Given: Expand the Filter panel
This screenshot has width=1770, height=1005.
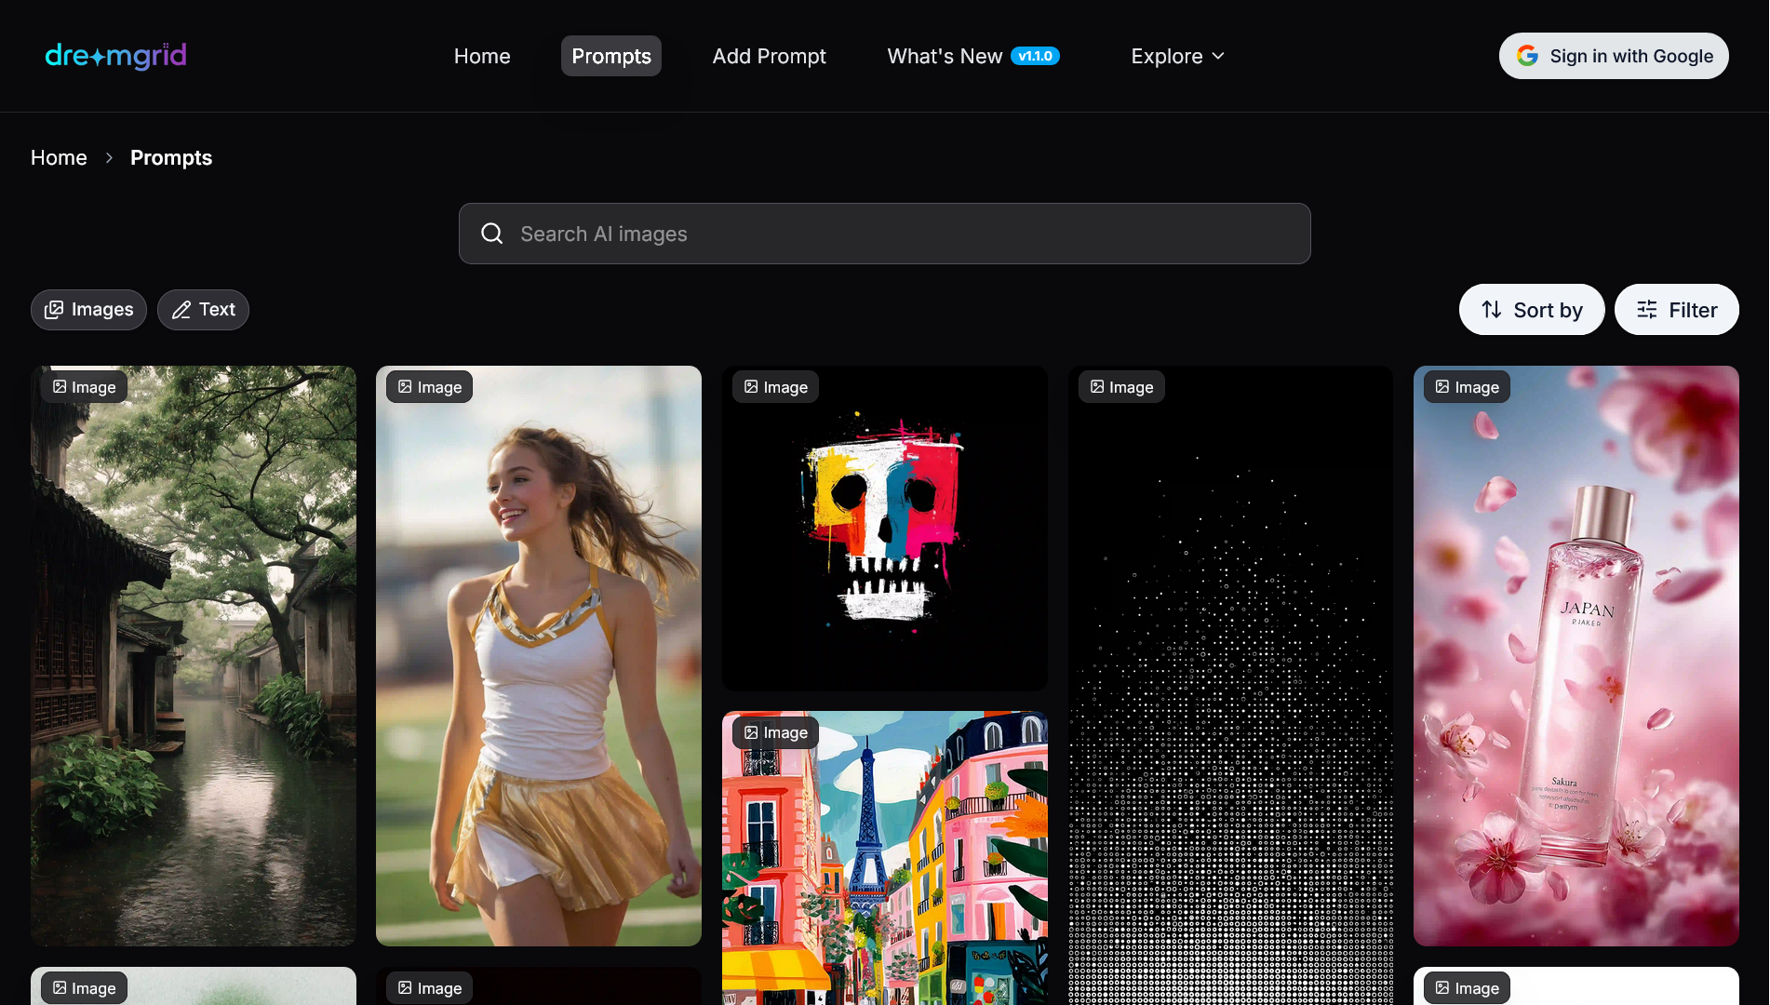Looking at the screenshot, I should click(x=1676, y=309).
